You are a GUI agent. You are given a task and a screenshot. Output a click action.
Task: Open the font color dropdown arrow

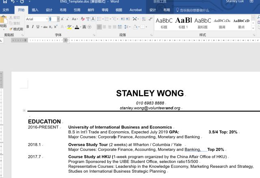point(80,27)
